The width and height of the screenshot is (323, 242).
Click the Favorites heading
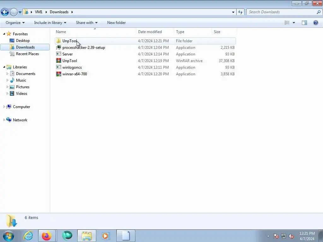tap(20, 34)
